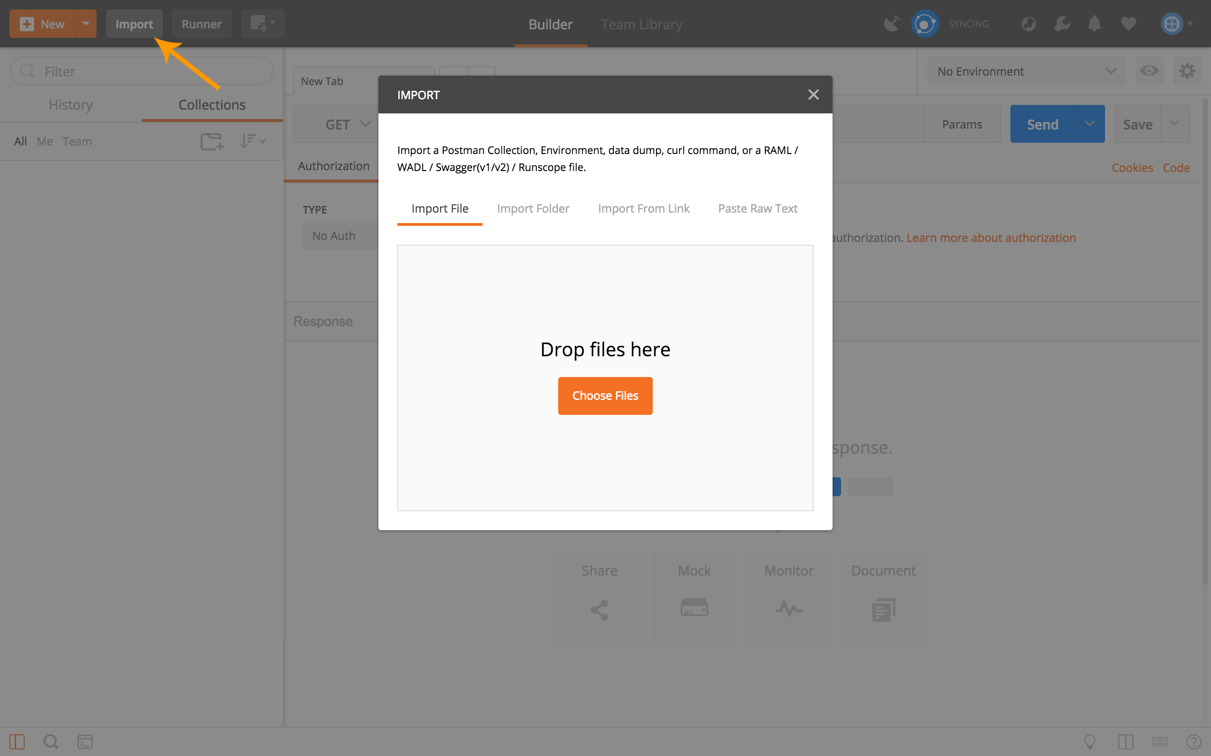Viewport: 1211px width, 756px height.
Task: Expand the Send button dropdown arrow
Action: 1089,124
